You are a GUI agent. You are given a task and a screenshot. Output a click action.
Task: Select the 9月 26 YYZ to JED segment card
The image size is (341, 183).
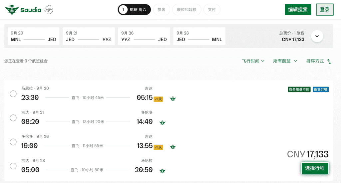point(144,36)
